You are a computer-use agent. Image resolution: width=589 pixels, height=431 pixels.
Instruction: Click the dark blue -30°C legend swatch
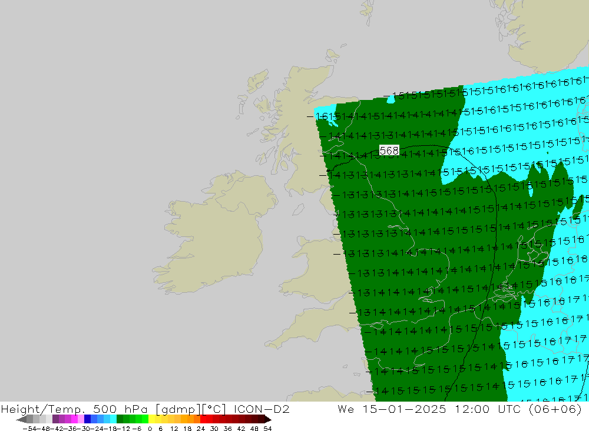88,419
